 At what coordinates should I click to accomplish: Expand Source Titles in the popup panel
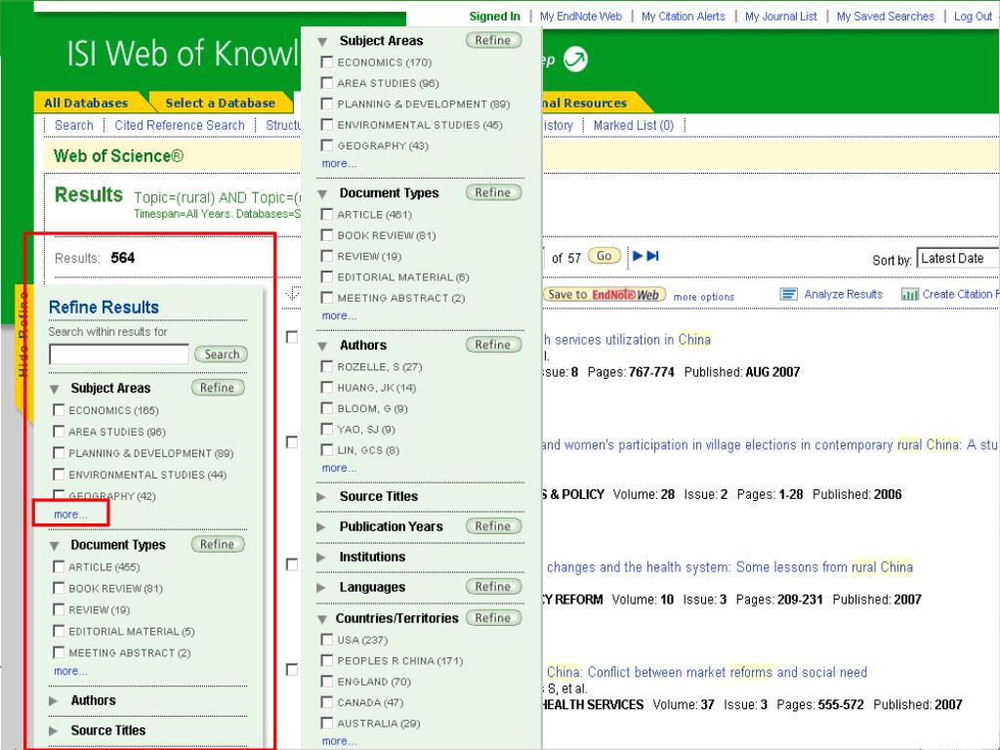321,497
